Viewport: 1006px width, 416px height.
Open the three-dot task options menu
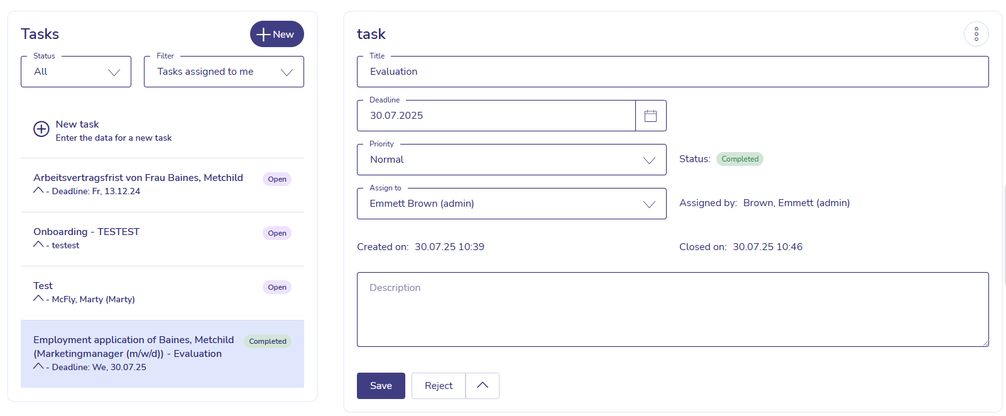click(976, 34)
